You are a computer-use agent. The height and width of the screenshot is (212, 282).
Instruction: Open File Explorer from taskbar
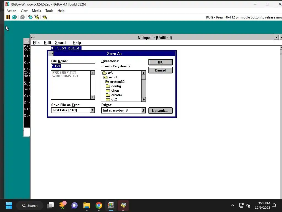pos(87,205)
